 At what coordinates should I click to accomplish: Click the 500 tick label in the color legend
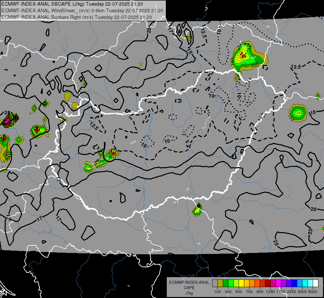(239, 292)
